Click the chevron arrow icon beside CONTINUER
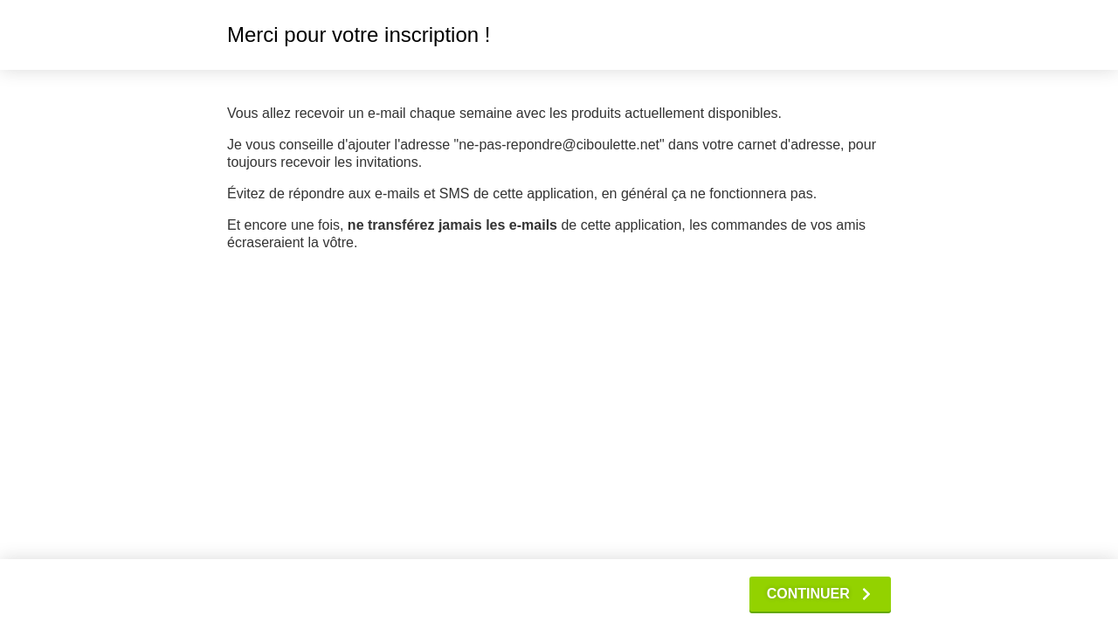This screenshot has height=629, width=1118. click(x=866, y=594)
